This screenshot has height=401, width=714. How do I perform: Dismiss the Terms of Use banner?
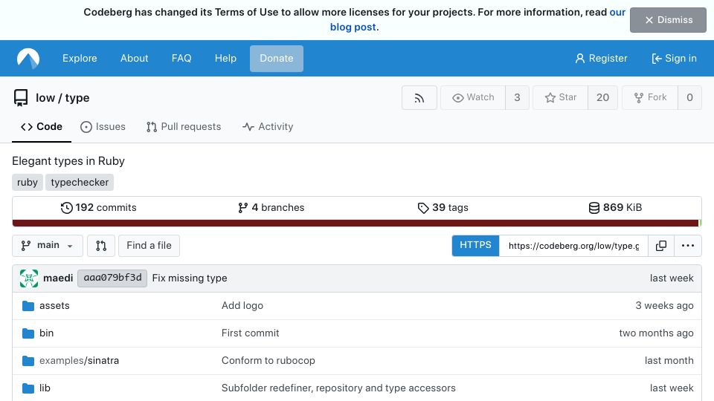tap(668, 20)
